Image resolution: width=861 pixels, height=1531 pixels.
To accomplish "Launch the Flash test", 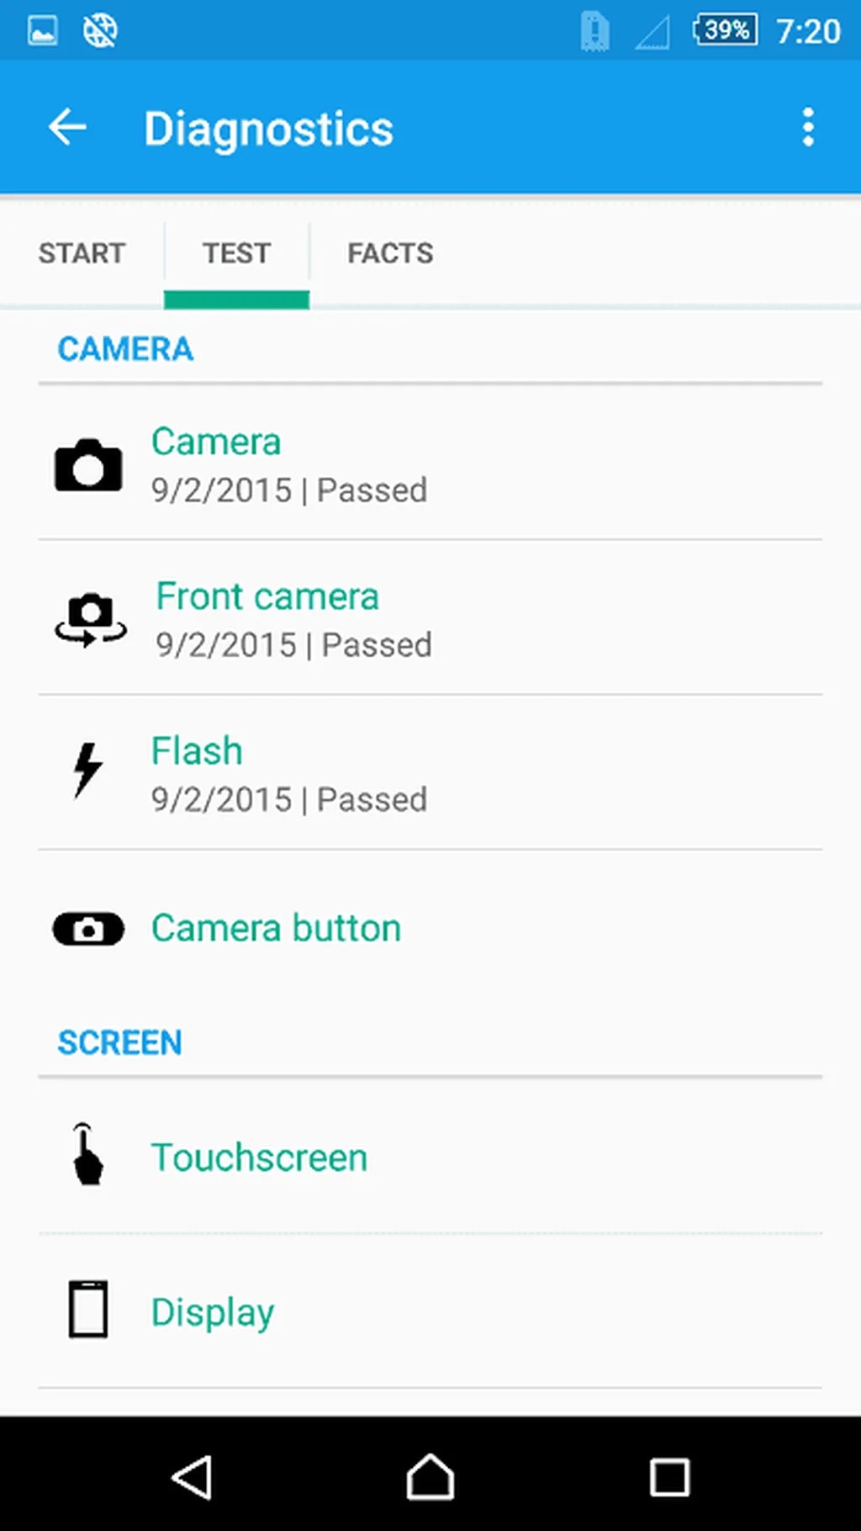I will tap(288, 773).
